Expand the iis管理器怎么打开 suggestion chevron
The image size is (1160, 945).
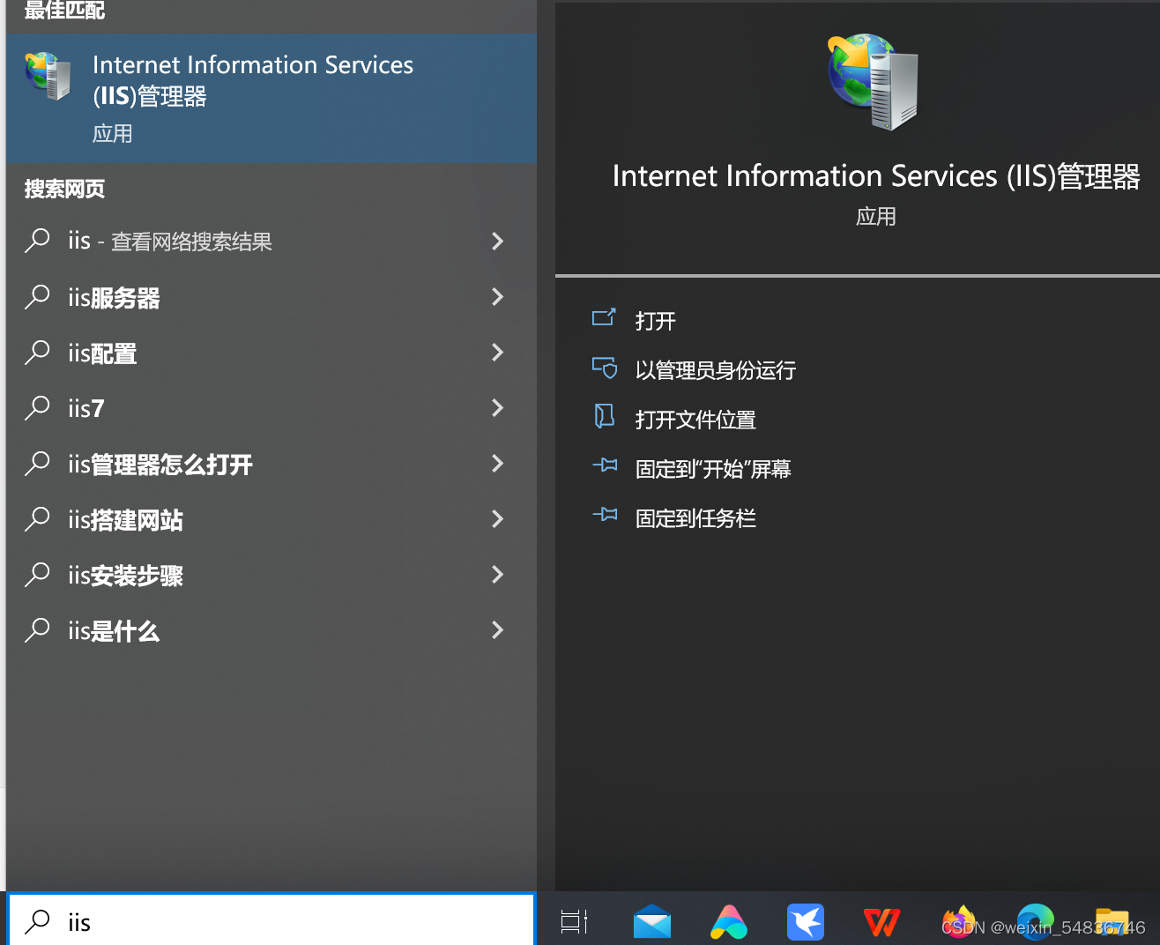[497, 464]
